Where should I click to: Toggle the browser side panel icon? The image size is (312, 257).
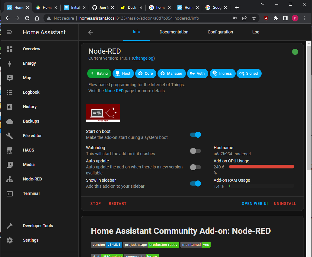coord(285,18)
